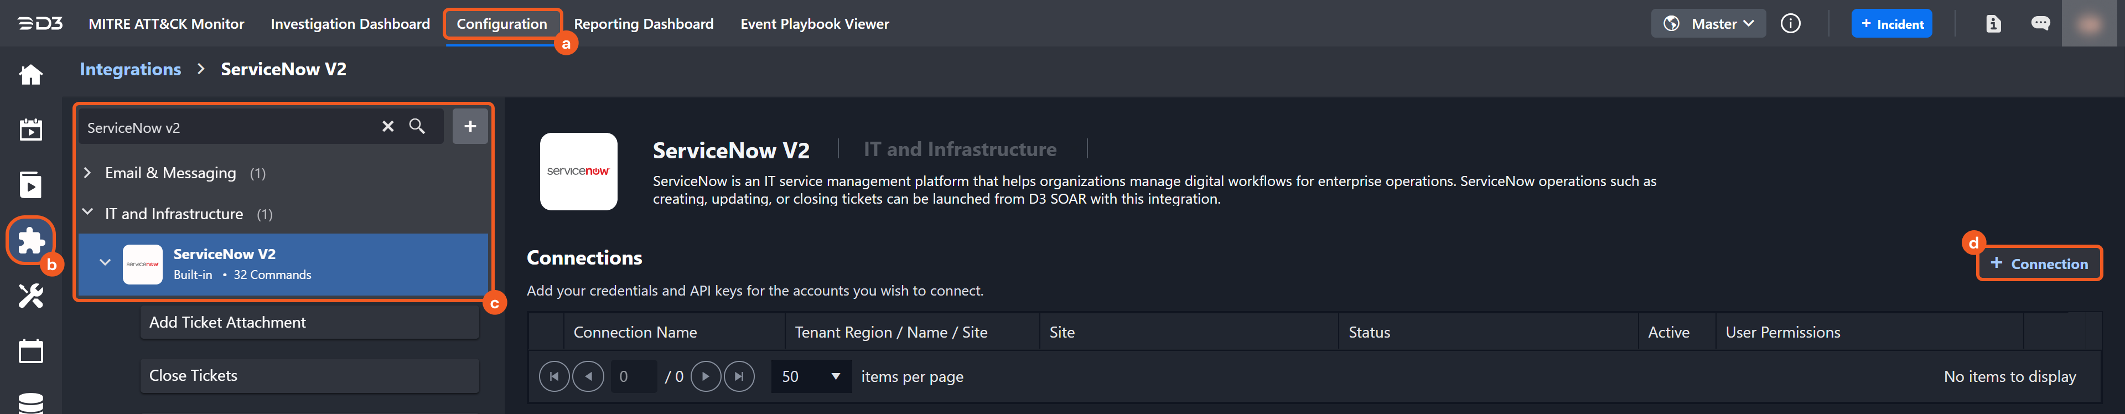
Task: Open the info circle icon
Action: tap(1790, 24)
